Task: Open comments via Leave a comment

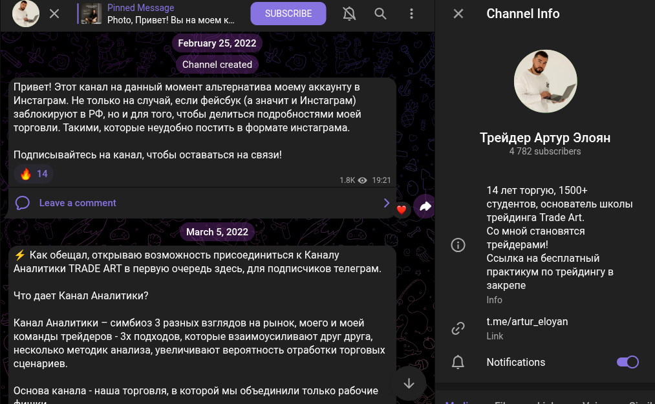Action: click(78, 203)
